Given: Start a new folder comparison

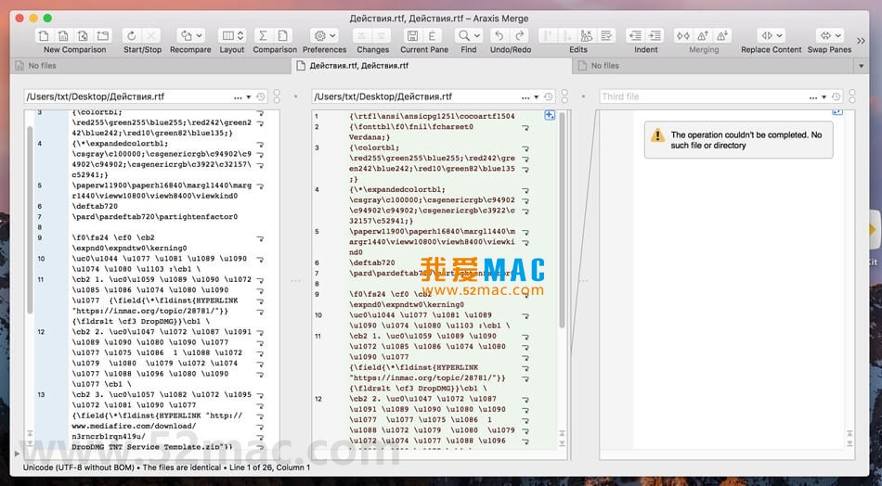Looking at the screenshot, I should point(103,36).
